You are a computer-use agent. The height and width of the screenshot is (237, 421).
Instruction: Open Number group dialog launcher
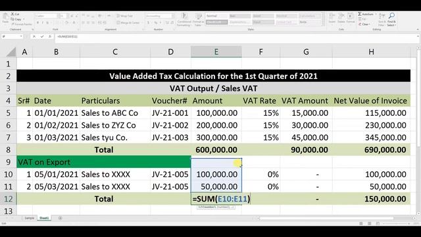pyautogui.click(x=174, y=30)
